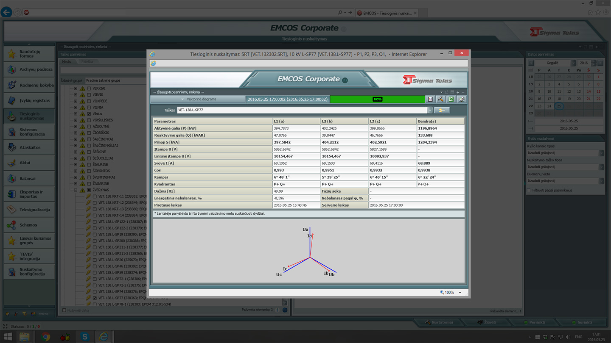
Task: Open Eksportas ir importas in sidebar
Action: (x=29, y=194)
